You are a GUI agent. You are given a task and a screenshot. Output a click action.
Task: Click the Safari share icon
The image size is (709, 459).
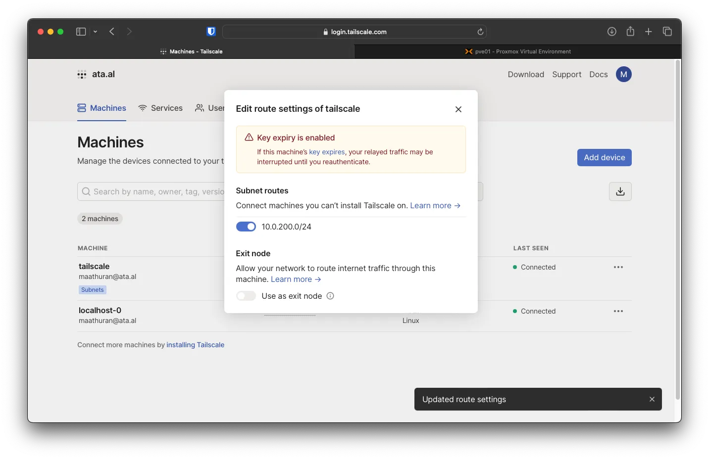(630, 31)
